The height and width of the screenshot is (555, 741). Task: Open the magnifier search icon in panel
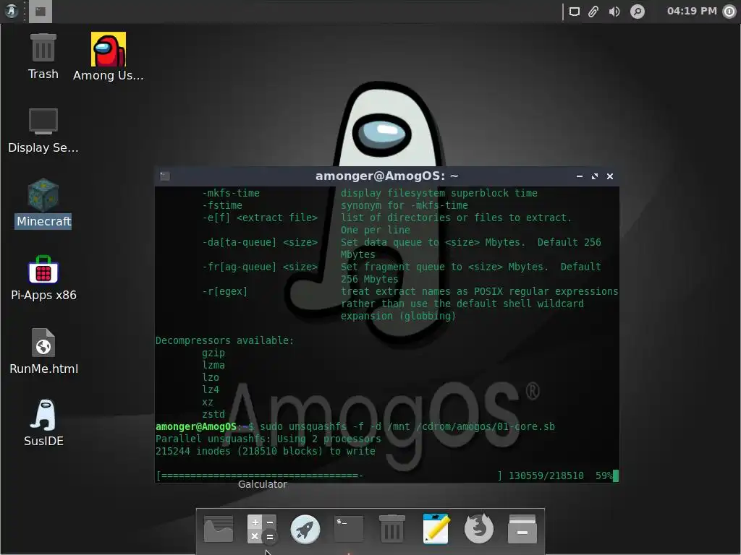637,12
